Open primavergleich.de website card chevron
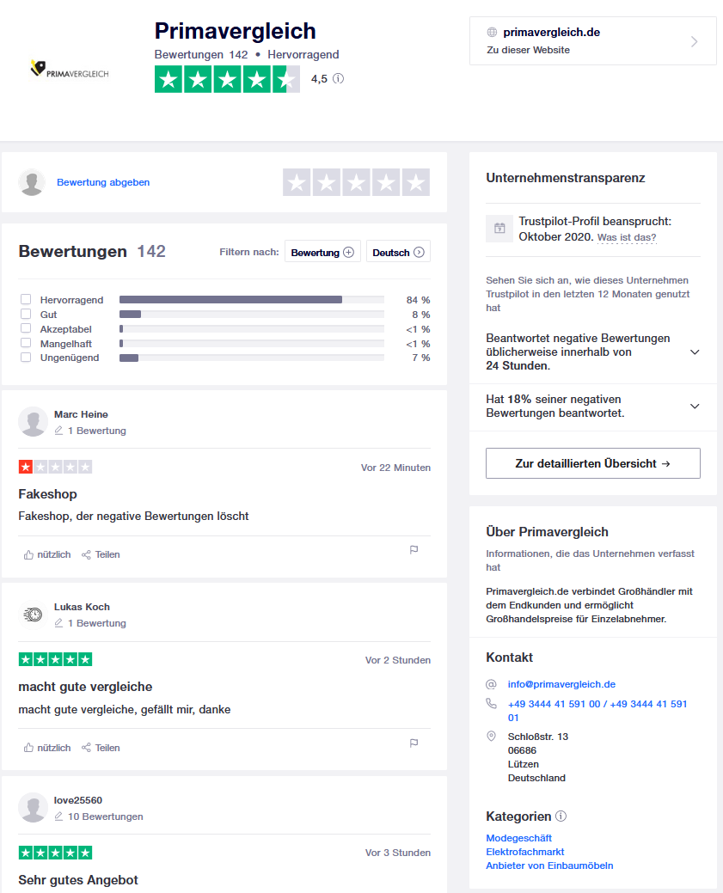Screen dimensions: 723x893 pyautogui.click(x=694, y=41)
